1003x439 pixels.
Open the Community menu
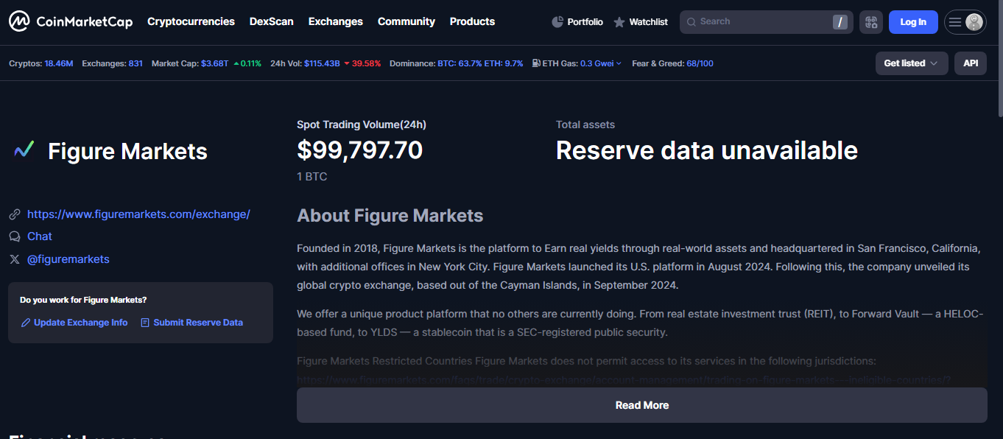tap(407, 21)
